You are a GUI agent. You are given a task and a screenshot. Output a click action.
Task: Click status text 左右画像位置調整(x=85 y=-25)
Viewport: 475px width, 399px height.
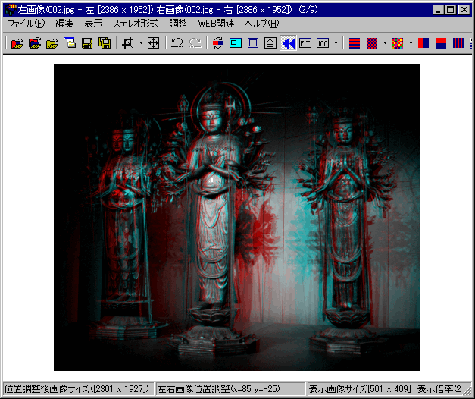pos(218,389)
